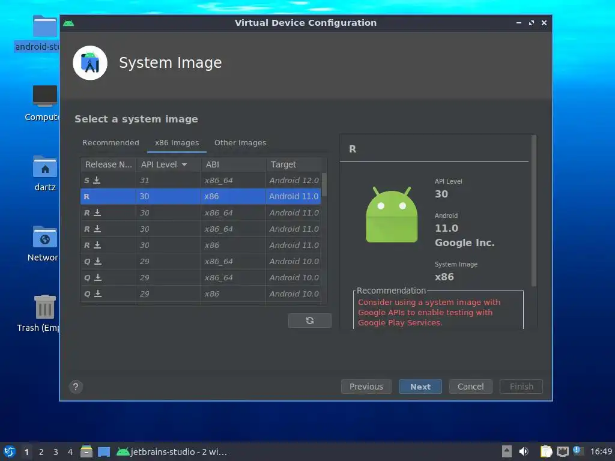Select the S row Android 12.0 cell
This screenshot has height=461, width=615.
[294, 180]
